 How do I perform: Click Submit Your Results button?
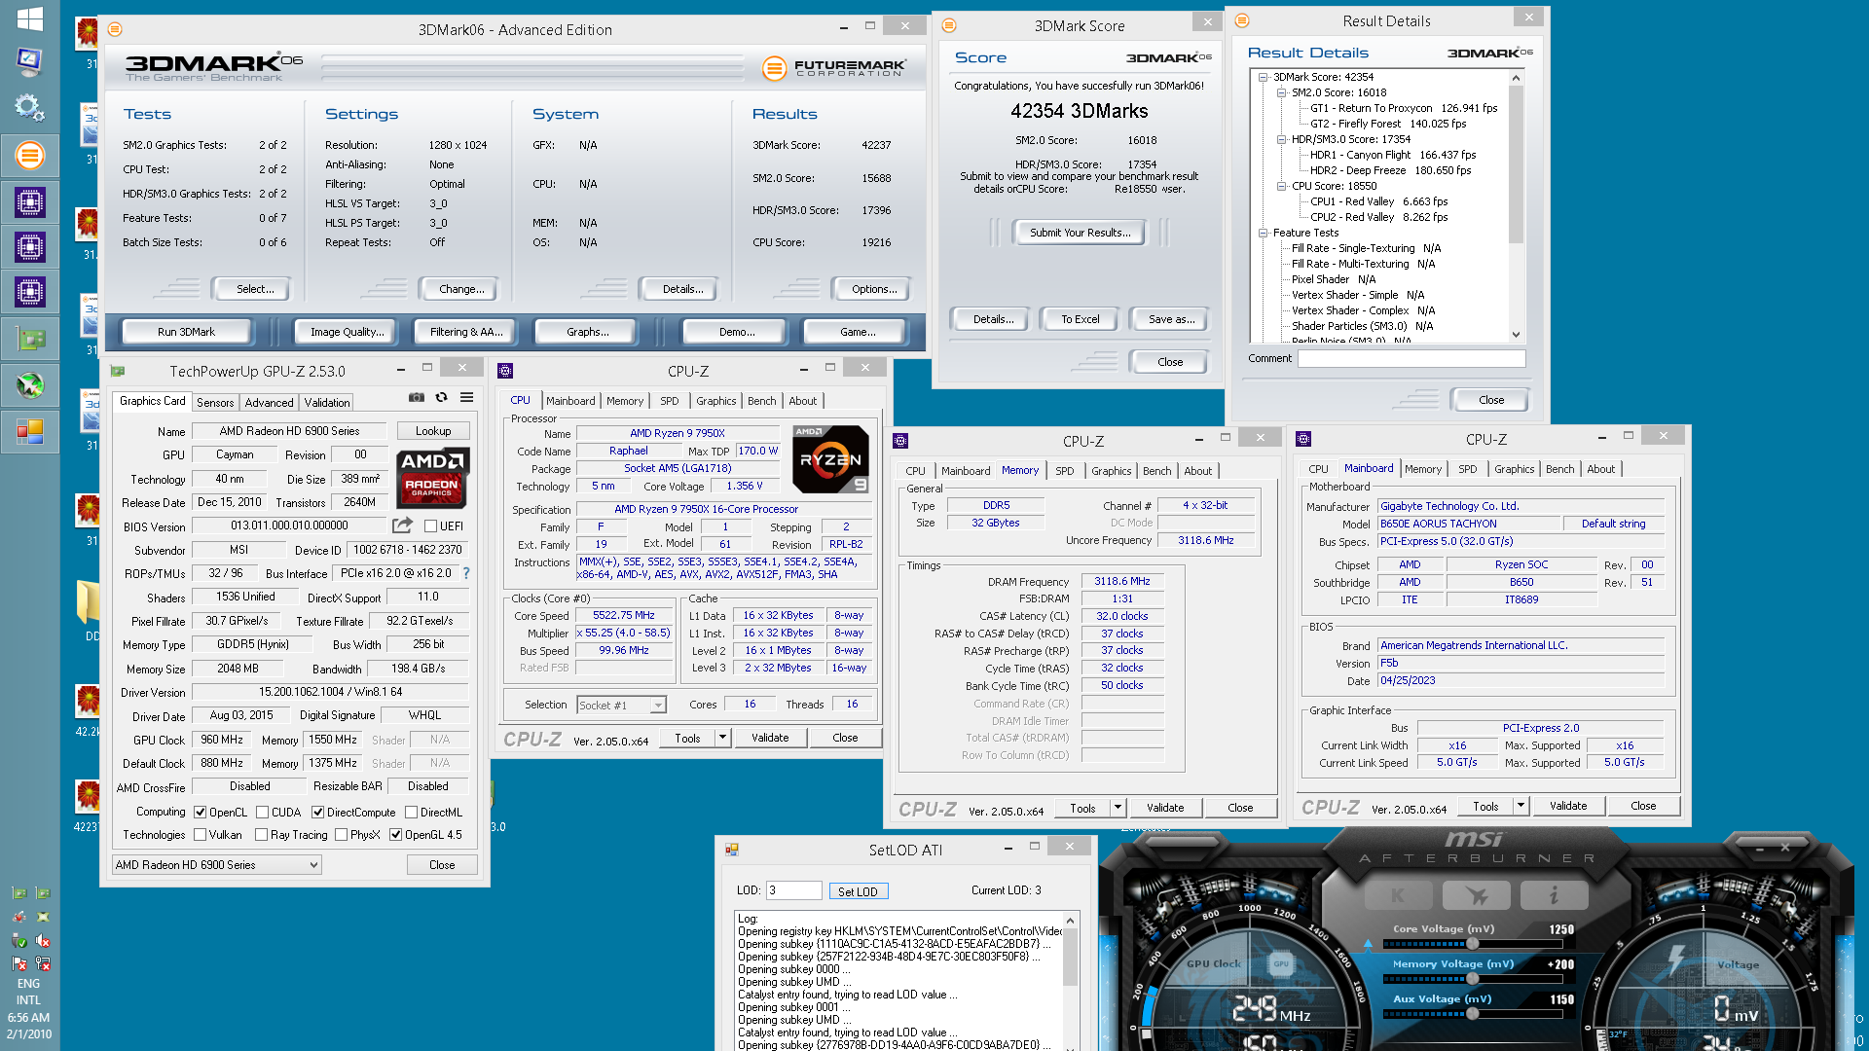click(1081, 233)
